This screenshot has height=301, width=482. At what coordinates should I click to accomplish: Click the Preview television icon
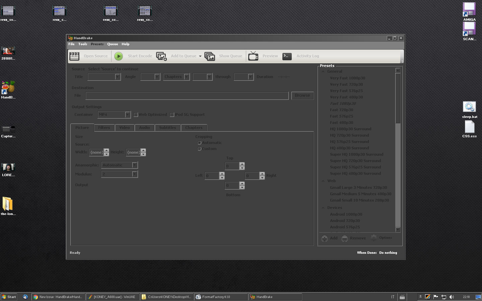[x=253, y=56]
